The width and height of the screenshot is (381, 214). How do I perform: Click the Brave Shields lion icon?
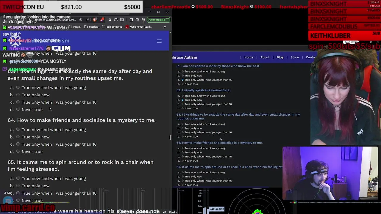pos(95,20)
